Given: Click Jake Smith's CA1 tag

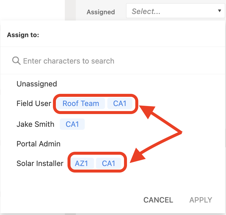Looking at the screenshot, I should [x=72, y=124].
